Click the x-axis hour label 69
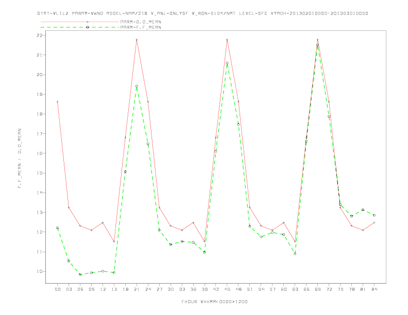This screenshot has width=408, height=315. pyautogui.click(x=318, y=289)
